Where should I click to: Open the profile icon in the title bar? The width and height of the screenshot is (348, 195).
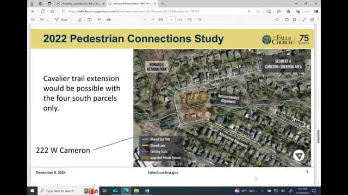coord(32,4)
